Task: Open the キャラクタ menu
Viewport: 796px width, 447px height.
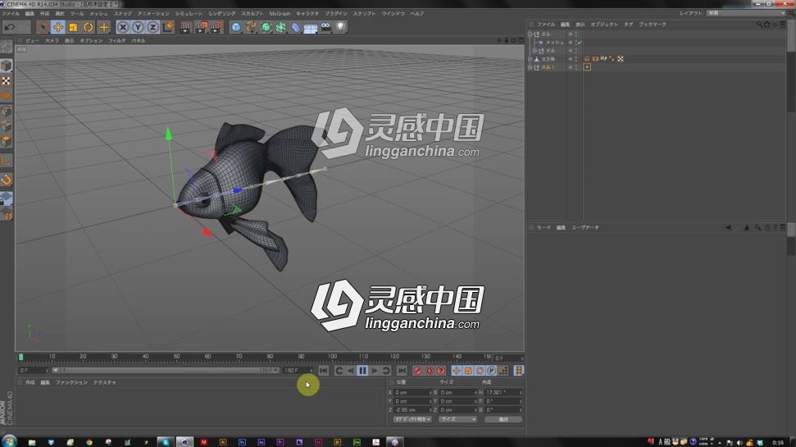Action: [x=307, y=14]
